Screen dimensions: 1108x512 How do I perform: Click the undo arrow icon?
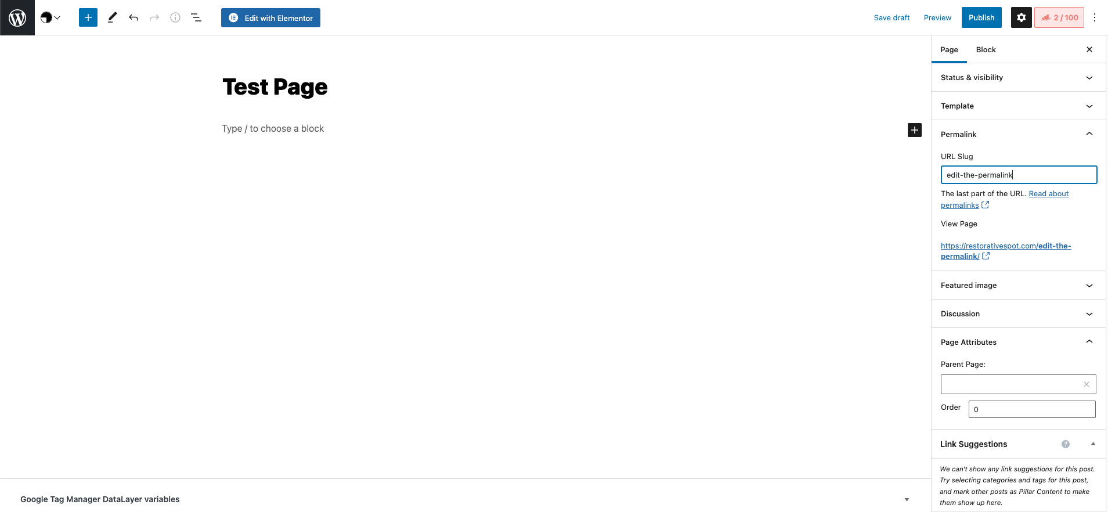tap(133, 17)
